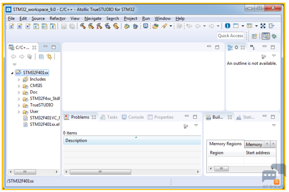Viewport: 289px width, 192px height.
Task: Open back navigation history dropdown
Action: (204, 26)
